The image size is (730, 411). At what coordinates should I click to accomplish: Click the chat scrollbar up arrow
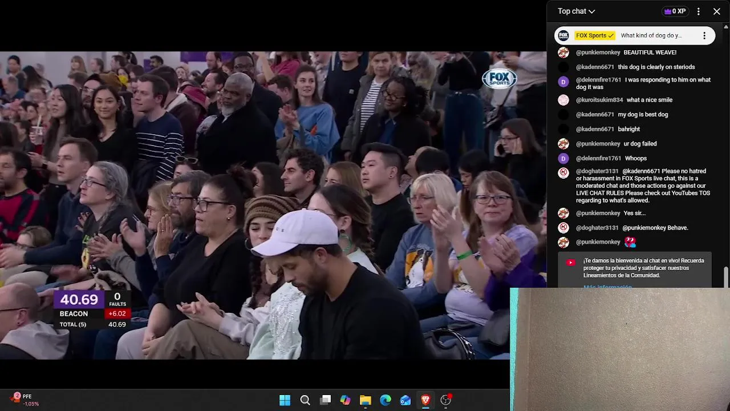coord(727,26)
